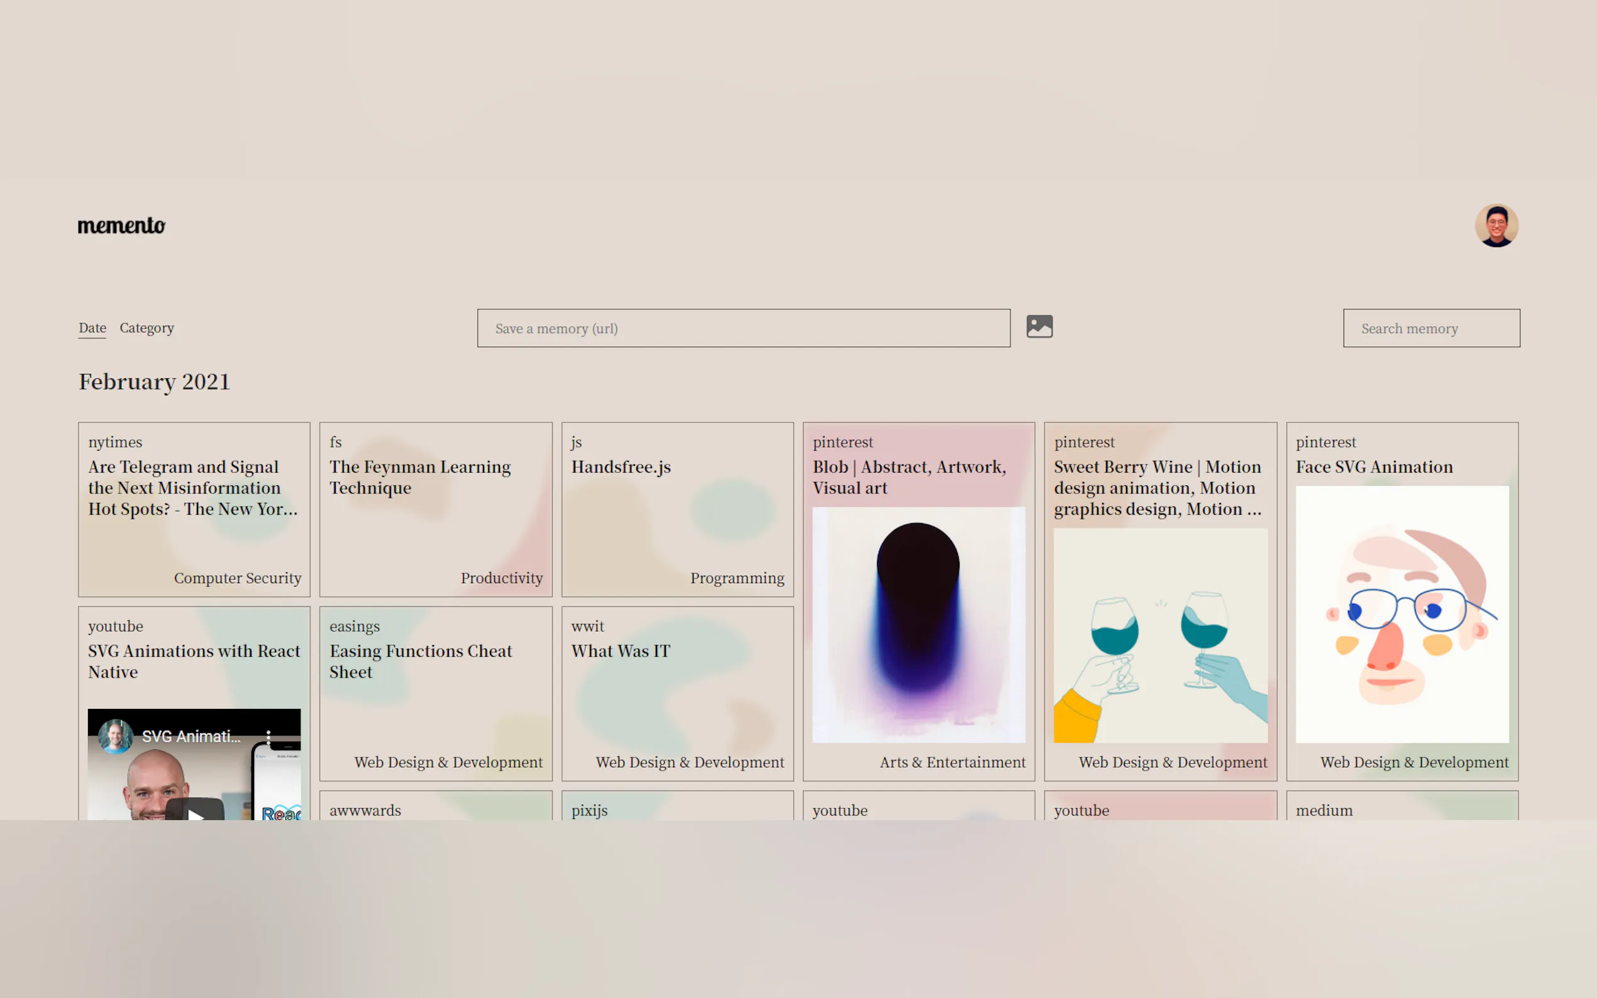Click the Blob abstract artwork thumbnail
Viewport: 1597px width, 998px height.
point(919,625)
